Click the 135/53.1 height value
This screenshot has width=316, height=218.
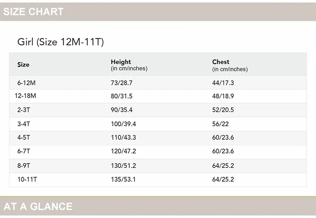123,179
